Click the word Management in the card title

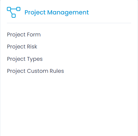coord(68,13)
